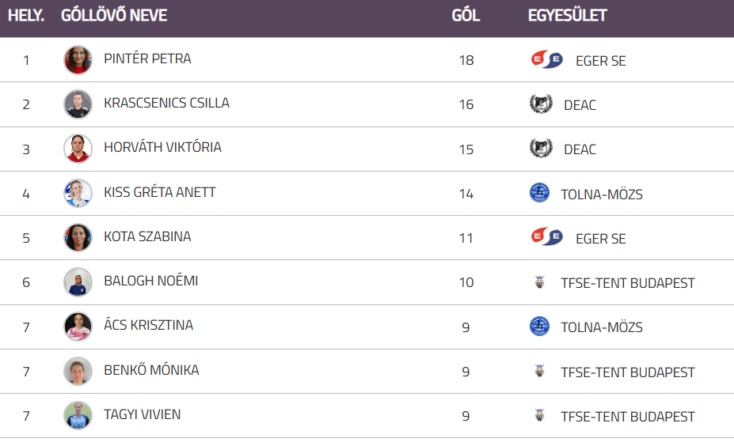Open Pintér Petra's profile photo

tap(78, 60)
